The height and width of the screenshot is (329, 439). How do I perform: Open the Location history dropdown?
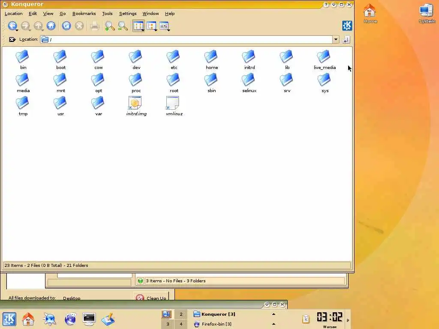(336, 39)
